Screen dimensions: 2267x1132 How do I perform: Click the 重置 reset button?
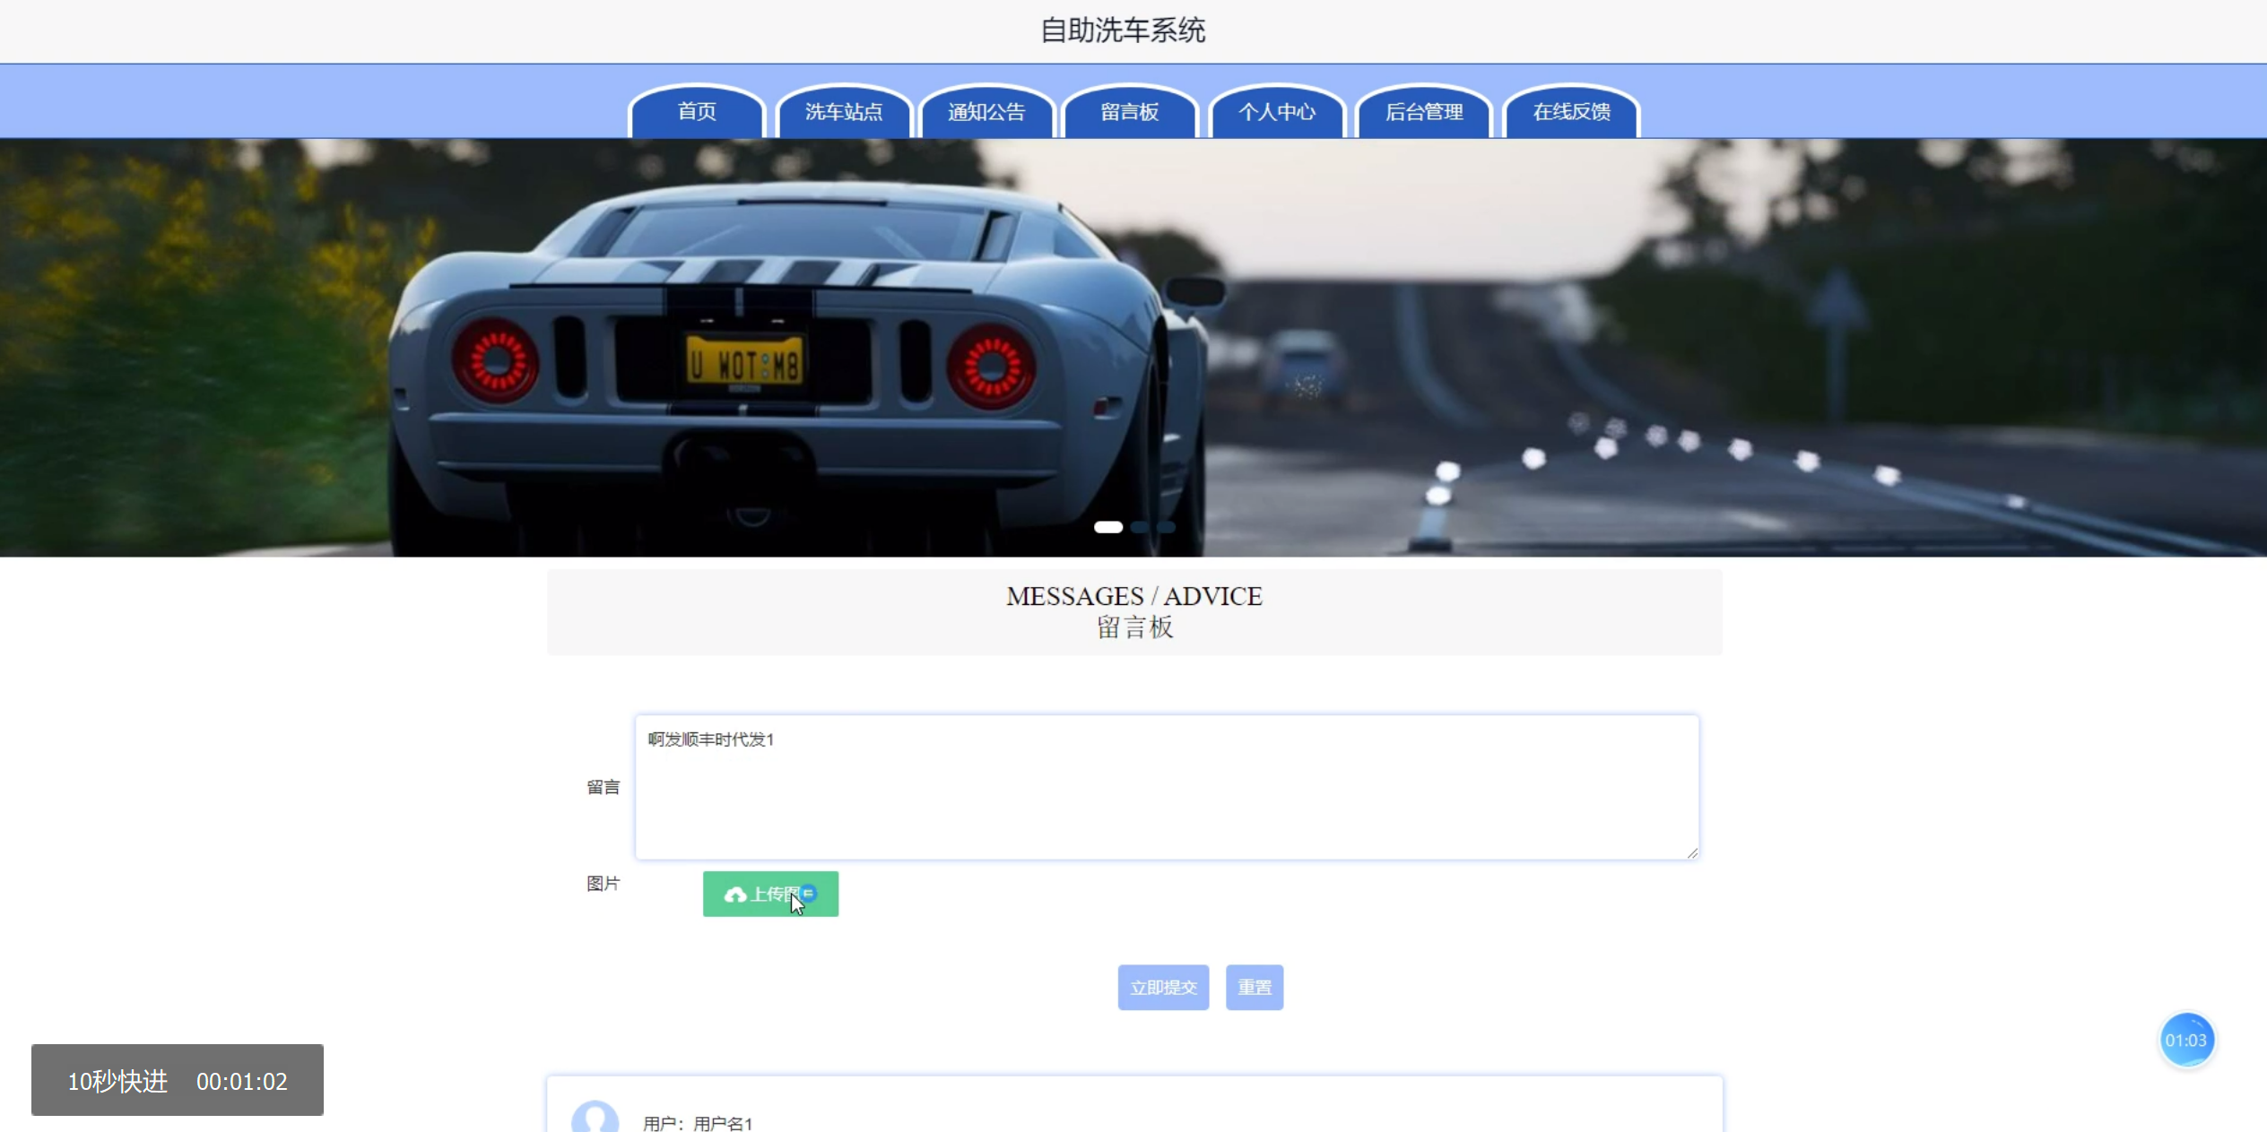1254,987
